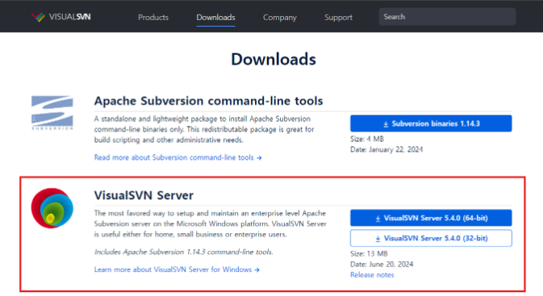This screenshot has height=296, width=543.
Task: Learn more about VisualSVN Server for Windows
Action: point(177,269)
